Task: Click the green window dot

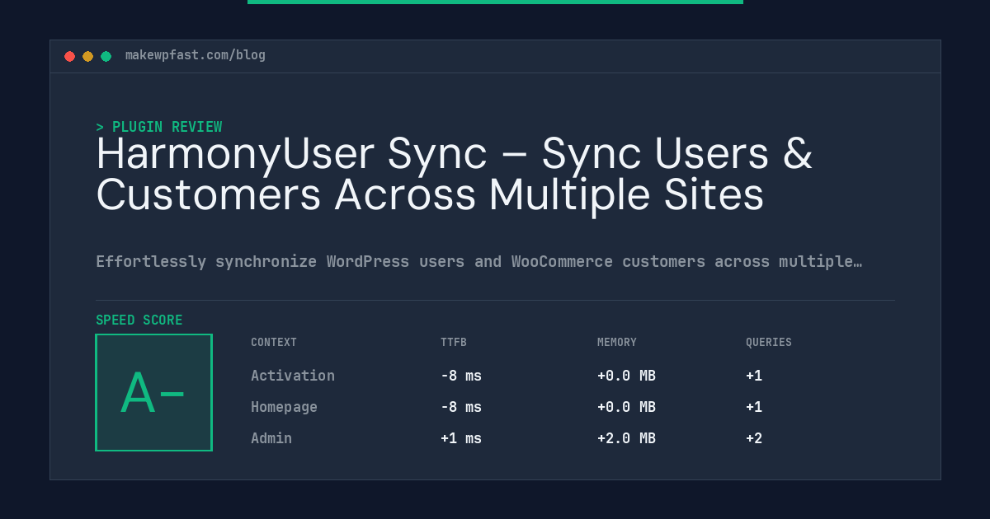Action: (106, 56)
